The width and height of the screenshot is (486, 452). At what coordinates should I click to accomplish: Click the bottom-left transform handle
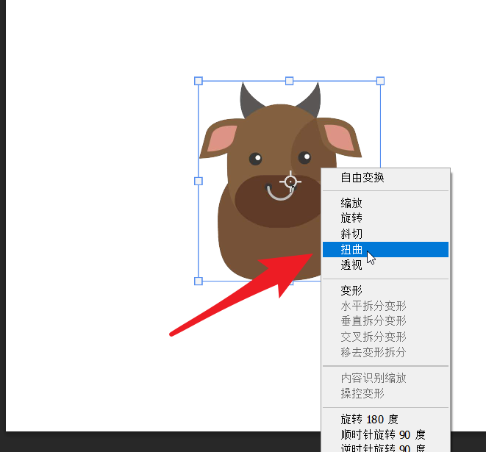[199, 281]
